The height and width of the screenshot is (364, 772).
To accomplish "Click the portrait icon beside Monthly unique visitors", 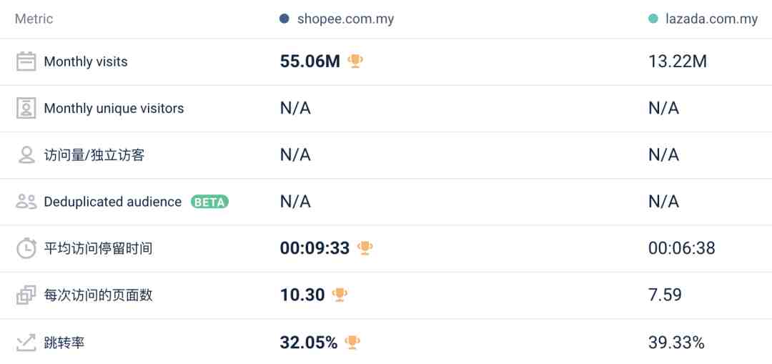I will tap(26, 109).
